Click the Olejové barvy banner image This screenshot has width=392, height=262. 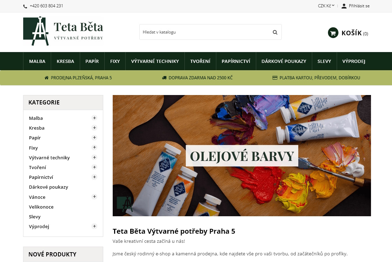click(242, 155)
